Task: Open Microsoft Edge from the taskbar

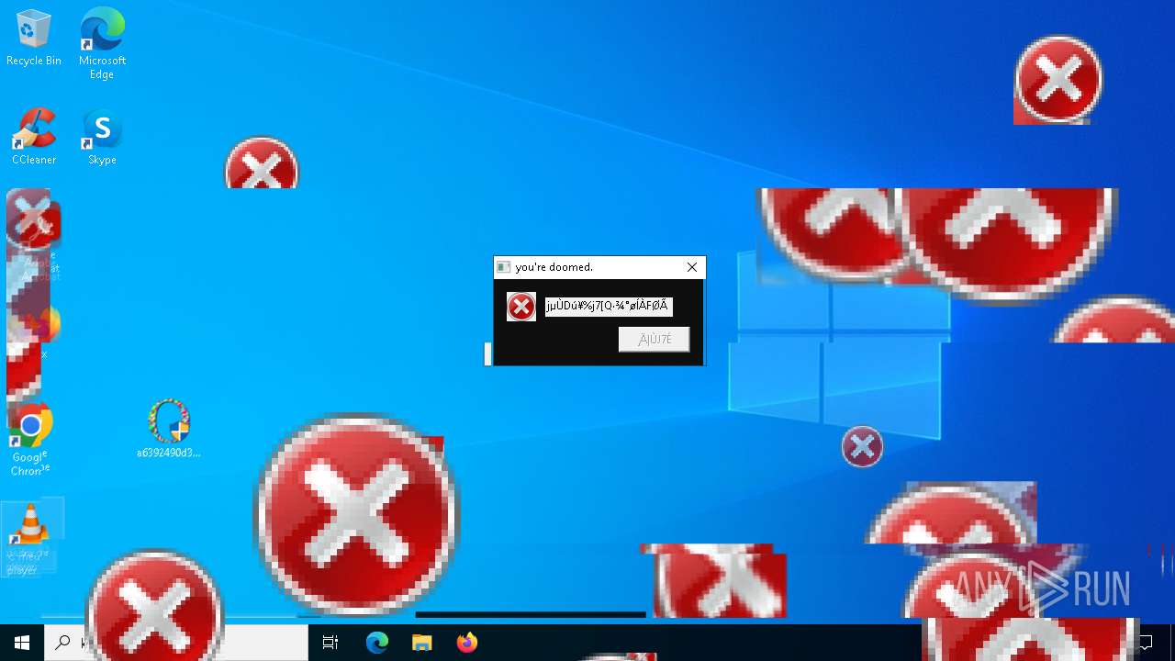Action: coord(377,643)
